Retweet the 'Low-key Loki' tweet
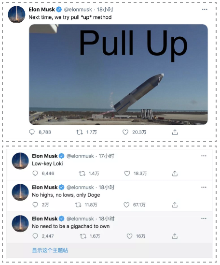This screenshot has width=220, height=265. [82, 174]
